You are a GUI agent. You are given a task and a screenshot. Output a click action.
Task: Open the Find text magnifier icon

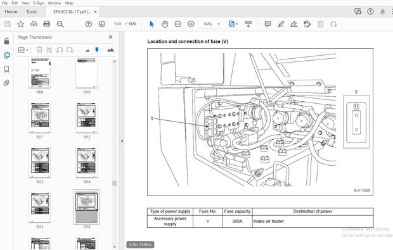(60, 24)
